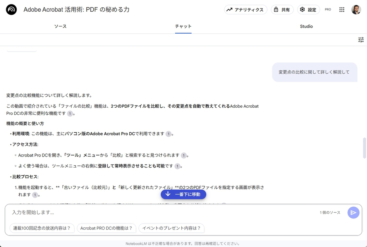The height and width of the screenshot is (247, 367).
Task: Click the アクセス方法 bullet text
Action: click(x=25, y=144)
